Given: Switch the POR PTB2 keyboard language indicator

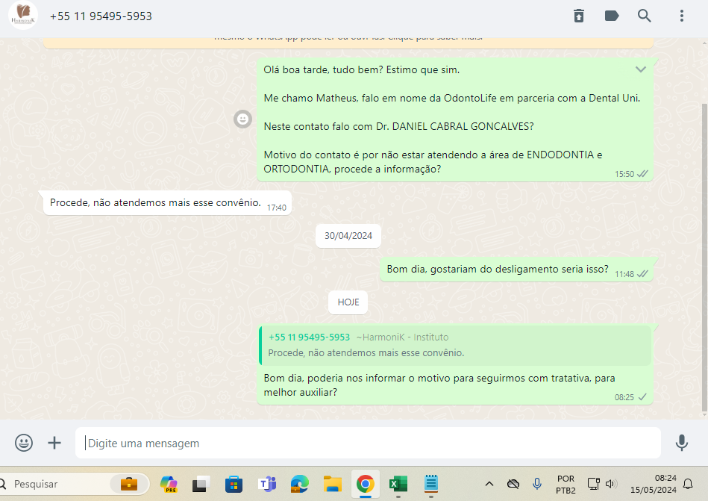Looking at the screenshot, I should click(x=566, y=484).
